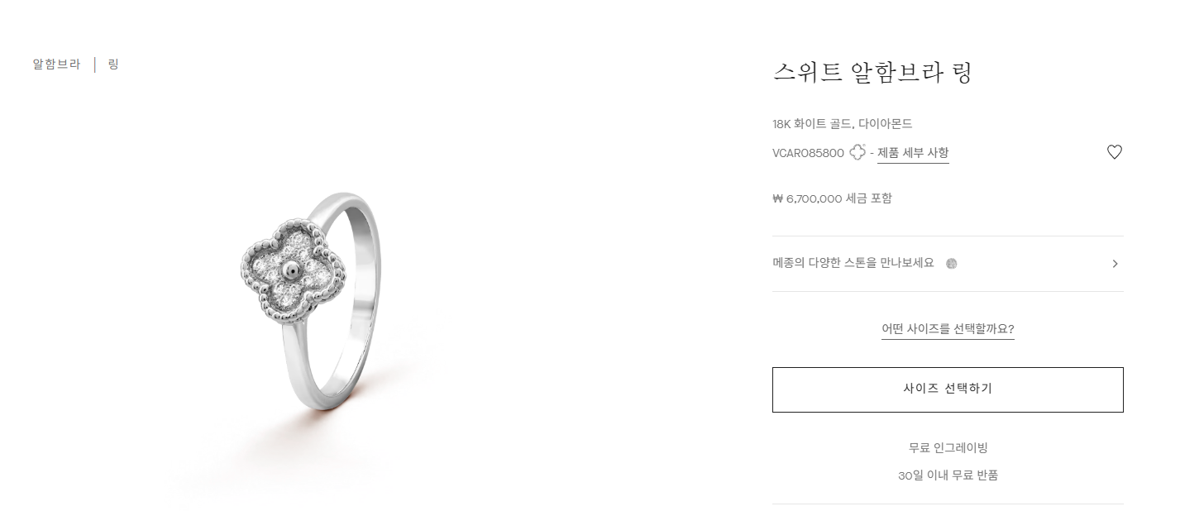Add ring to wishlist with heart icon
Image resolution: width=1180 pixels, height=511 pixels.
tap(1114, 152)
